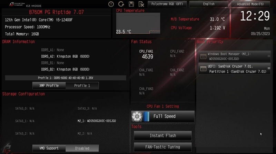Image resolution: width=276 pixels, height=154 pixels.
Task: Click the save changes floppy disk icon
Action: [x=131, y=4]
